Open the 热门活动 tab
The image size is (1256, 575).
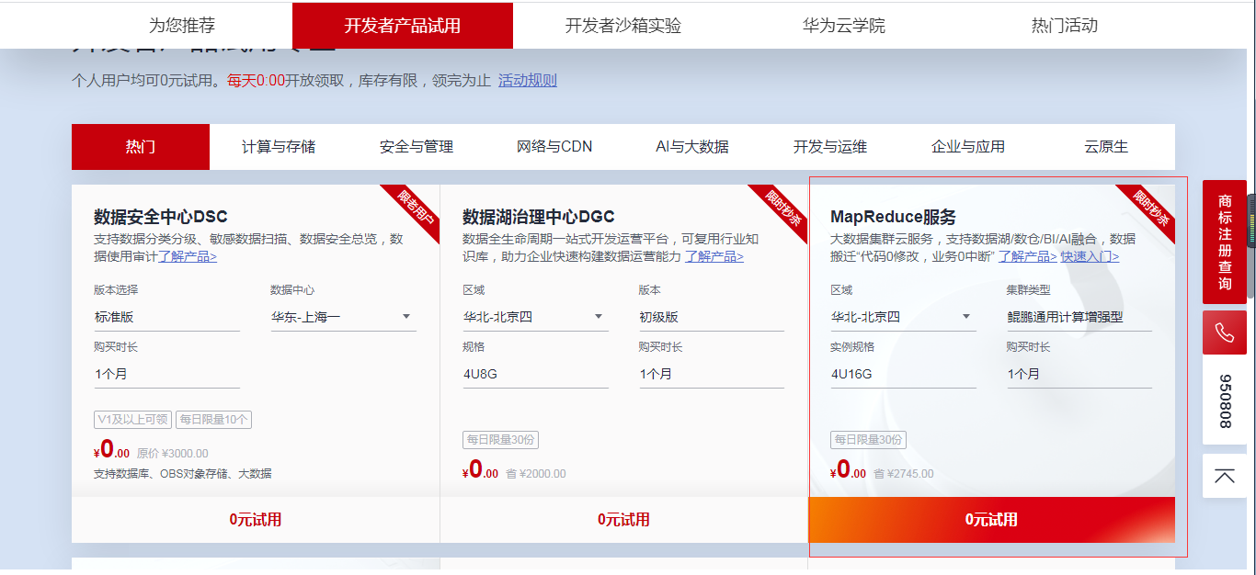click(x=1065, y=26)
